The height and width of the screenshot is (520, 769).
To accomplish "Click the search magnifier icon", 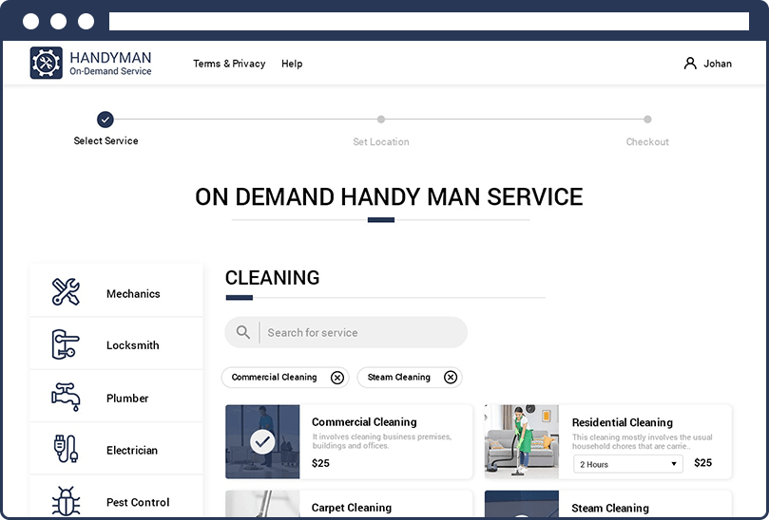I will pos(242,332).
